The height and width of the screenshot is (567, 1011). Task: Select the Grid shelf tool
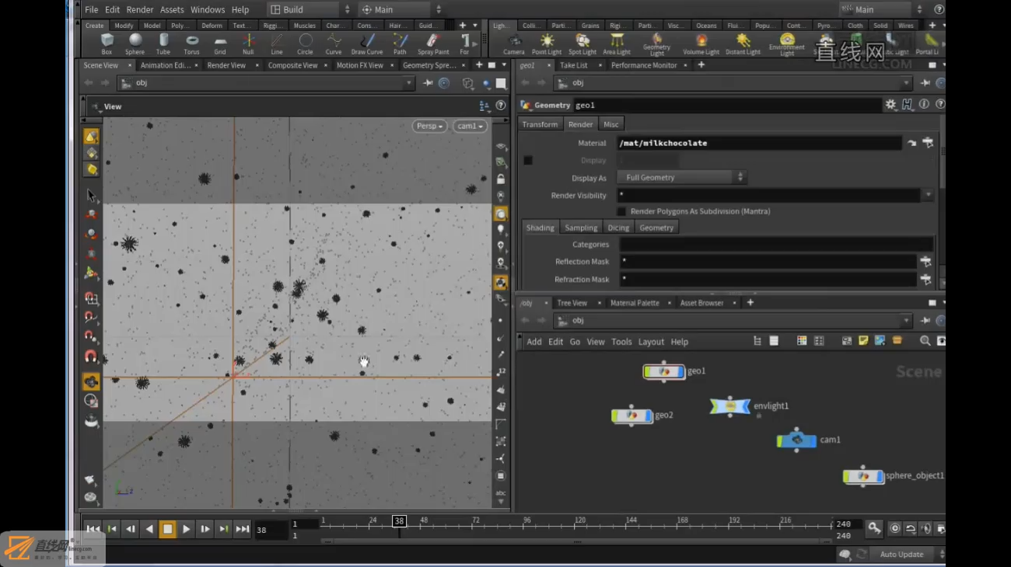point(220,43)
